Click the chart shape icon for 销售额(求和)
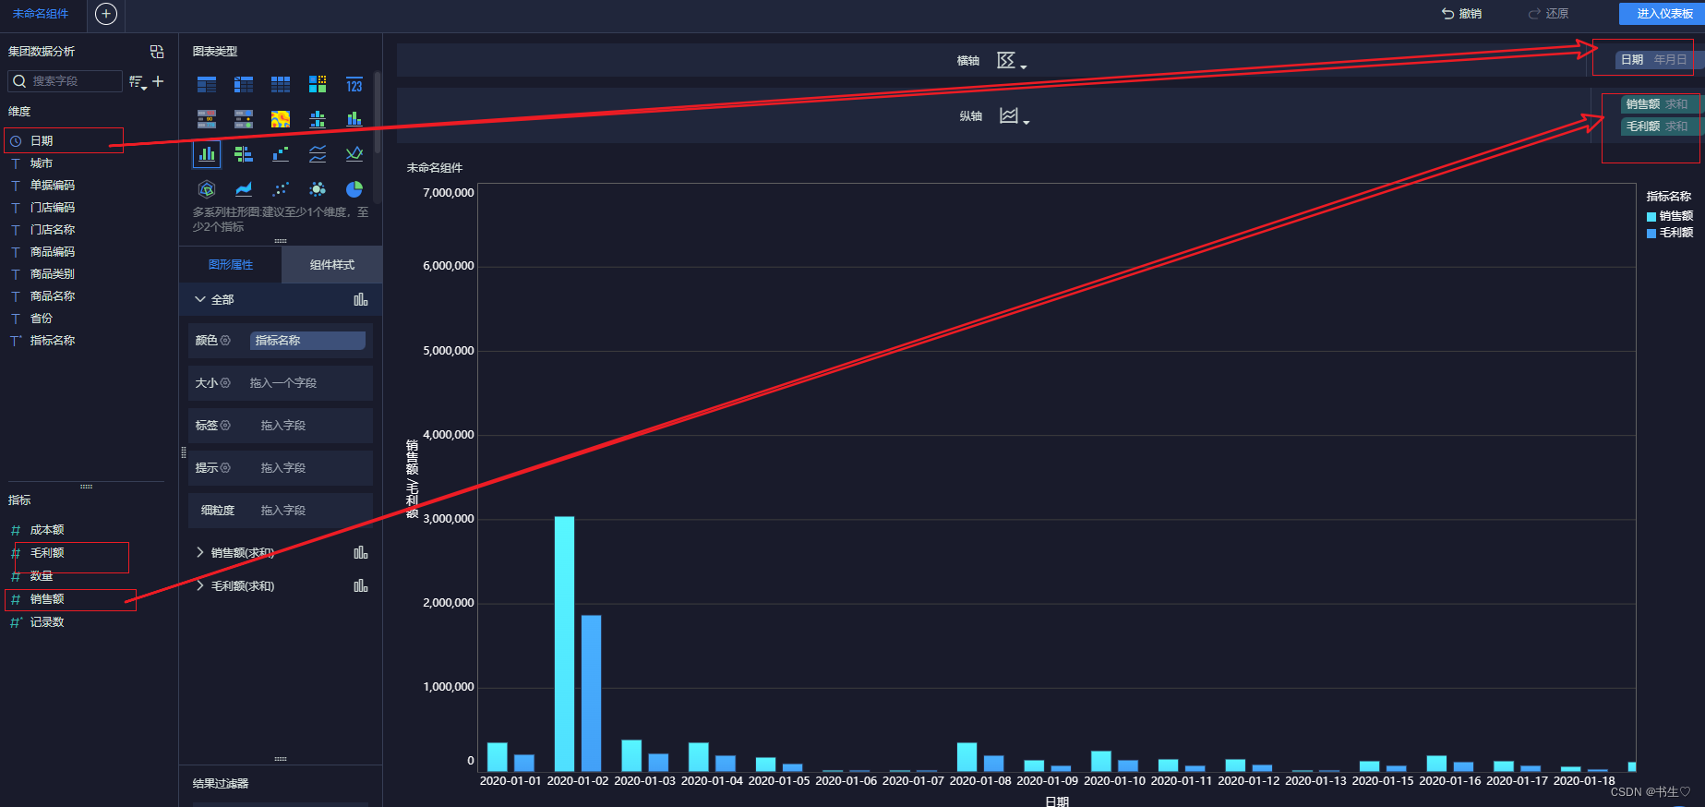 [x=361, y=552]
